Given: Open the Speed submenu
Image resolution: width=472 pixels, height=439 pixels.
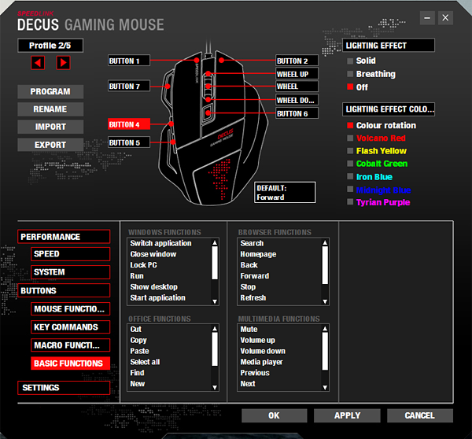Looking at the screenshot, I should [x=71, y=254].
